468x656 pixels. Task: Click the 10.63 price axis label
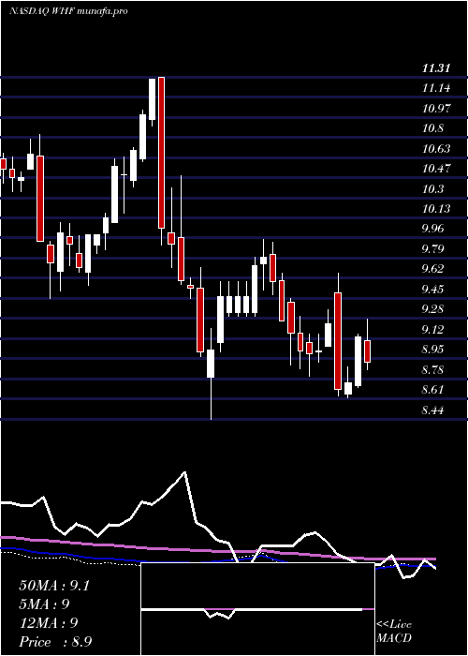436,148
